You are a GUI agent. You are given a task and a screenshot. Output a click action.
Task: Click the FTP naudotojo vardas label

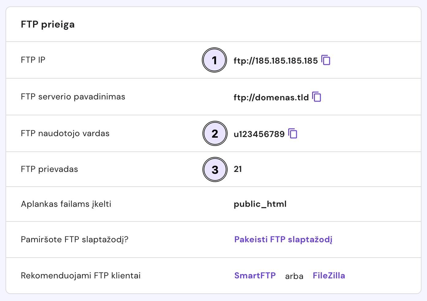[65, 133]
